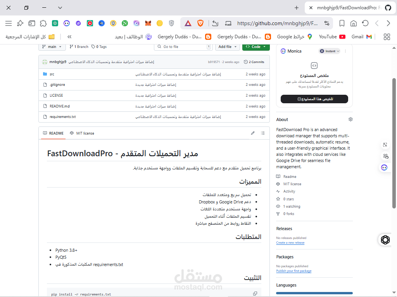
Task: Click the share icon in the address bar
Action: pos(215,24)
